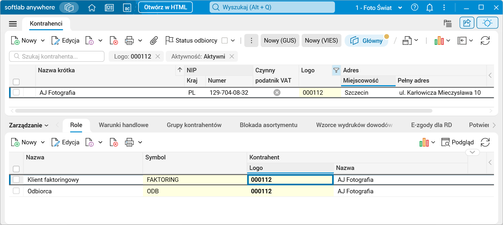Click the top toolbar print icon

point(129,41)
